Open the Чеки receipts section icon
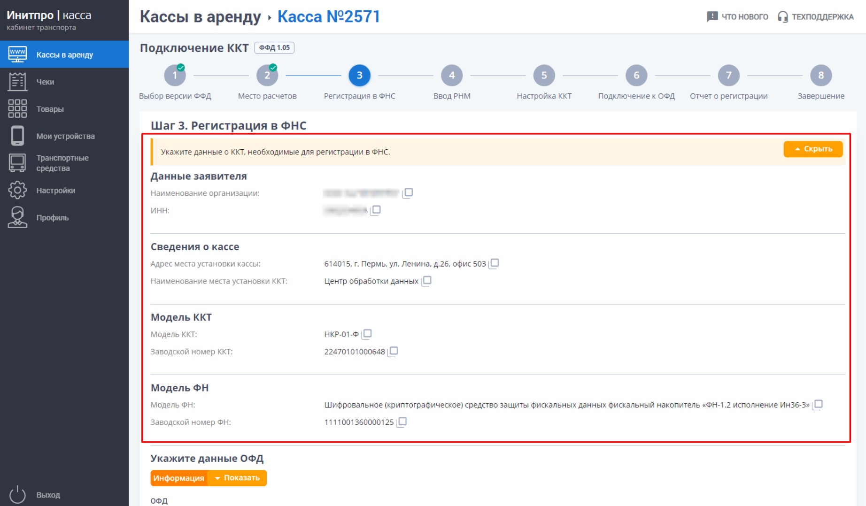This screenshot has width=866, height=506. 17,82
